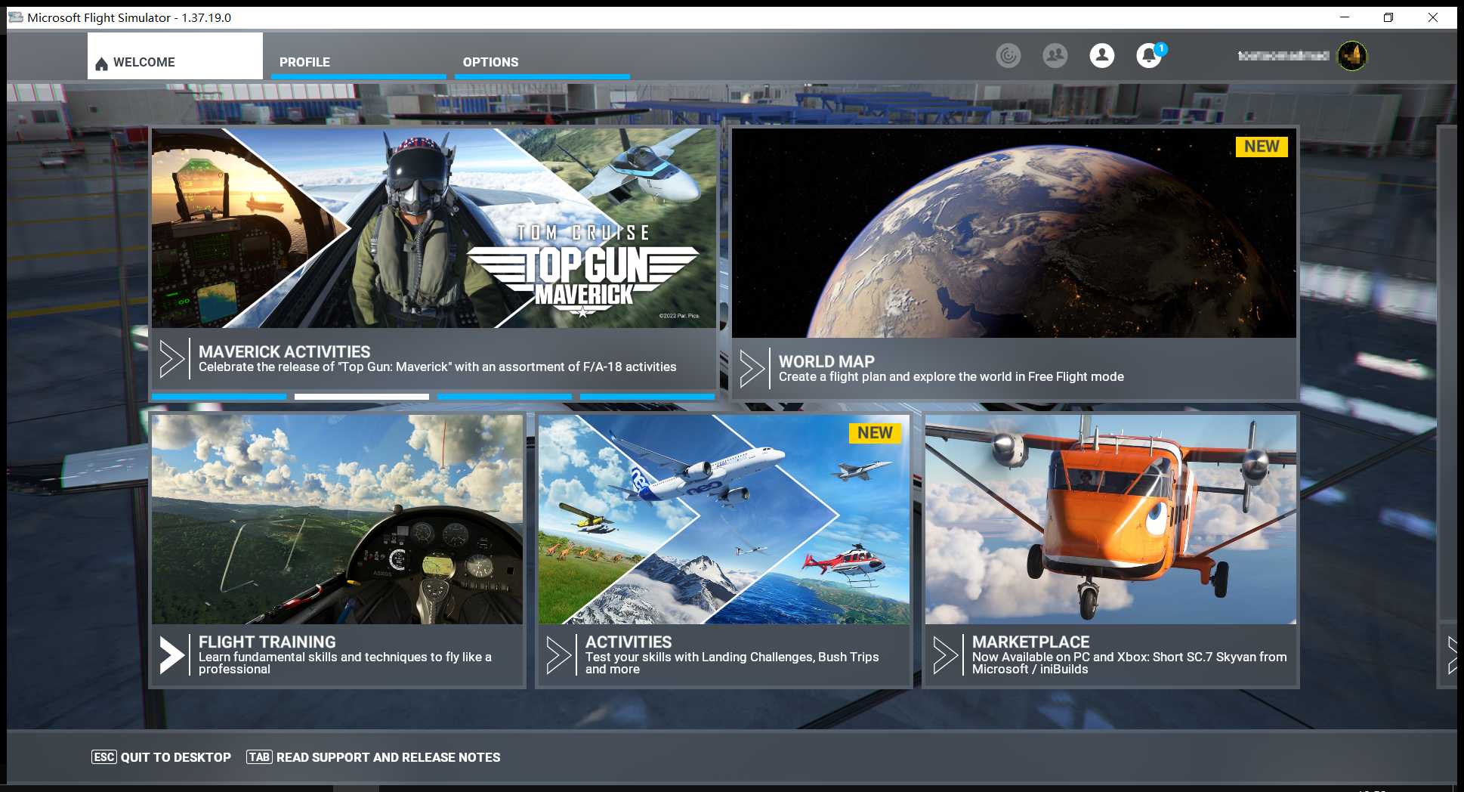Click the player avatar picture
Screen dimensions: 1464x792
[x=1351, y=55]
